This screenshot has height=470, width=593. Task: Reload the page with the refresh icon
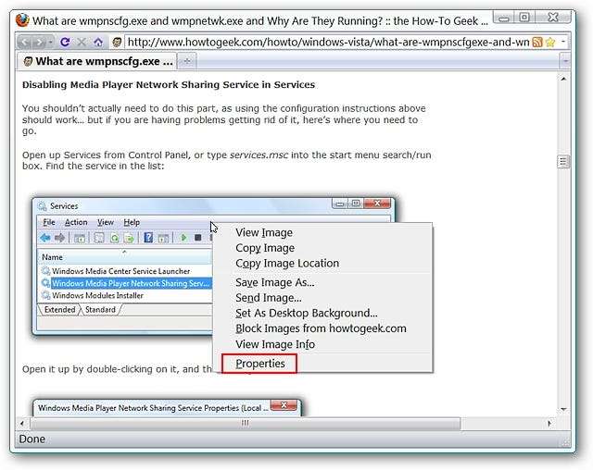point(65,42)
